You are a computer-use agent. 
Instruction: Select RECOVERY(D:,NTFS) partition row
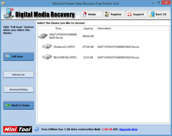(103, 57)
